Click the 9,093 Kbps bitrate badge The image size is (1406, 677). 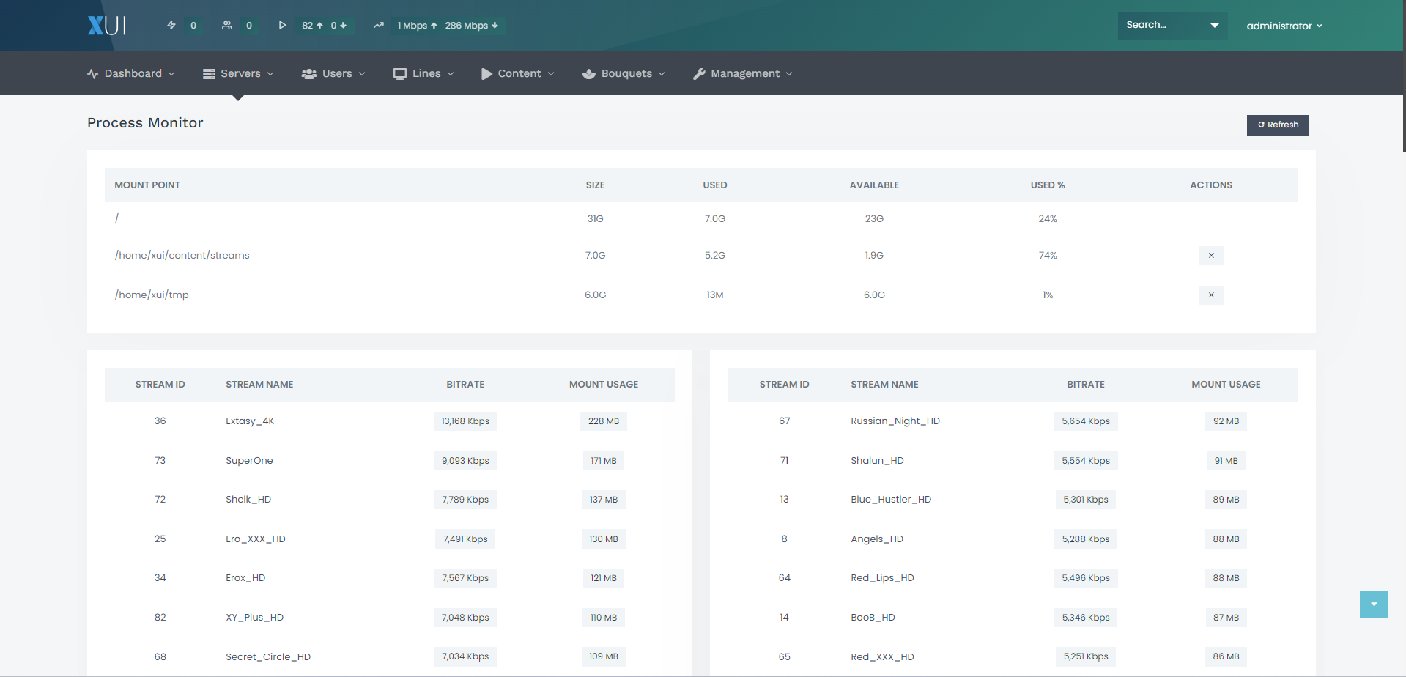[465, 461]
